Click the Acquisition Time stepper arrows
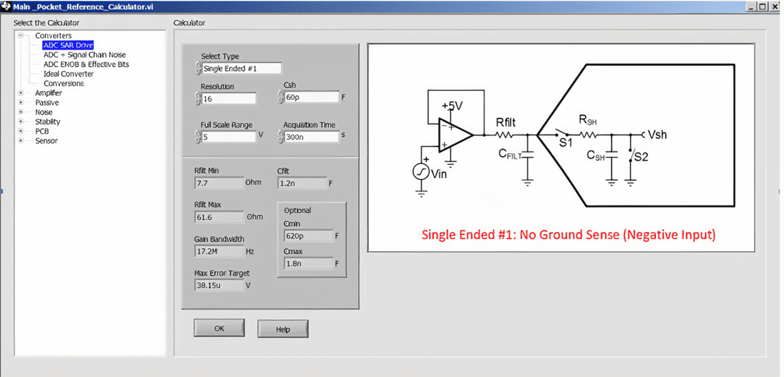 pyautogui.click(x=280, y=137)
